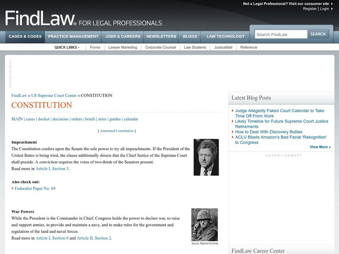
Task: Click the arrow next to consumer site
Action: coord(332,4)
